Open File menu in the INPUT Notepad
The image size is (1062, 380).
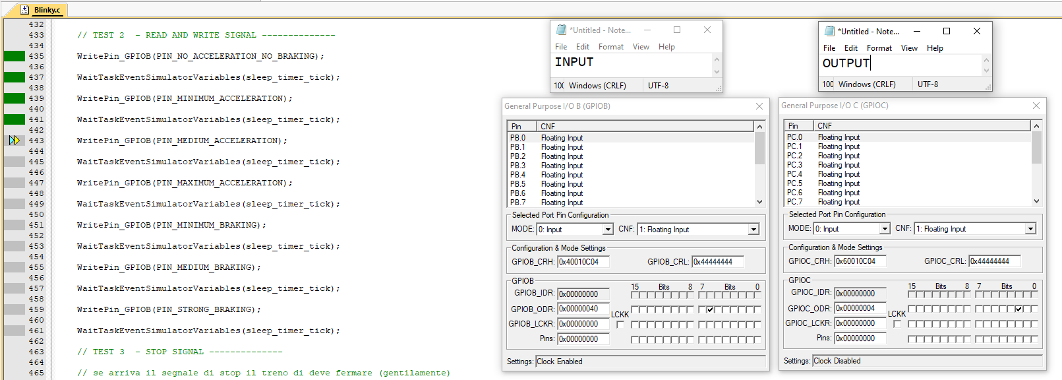click(561, 47)
